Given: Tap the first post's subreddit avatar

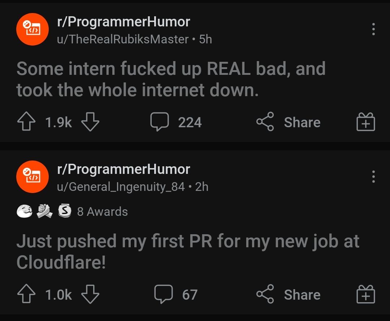Looking at the screenshot, I should coord(32,29).
